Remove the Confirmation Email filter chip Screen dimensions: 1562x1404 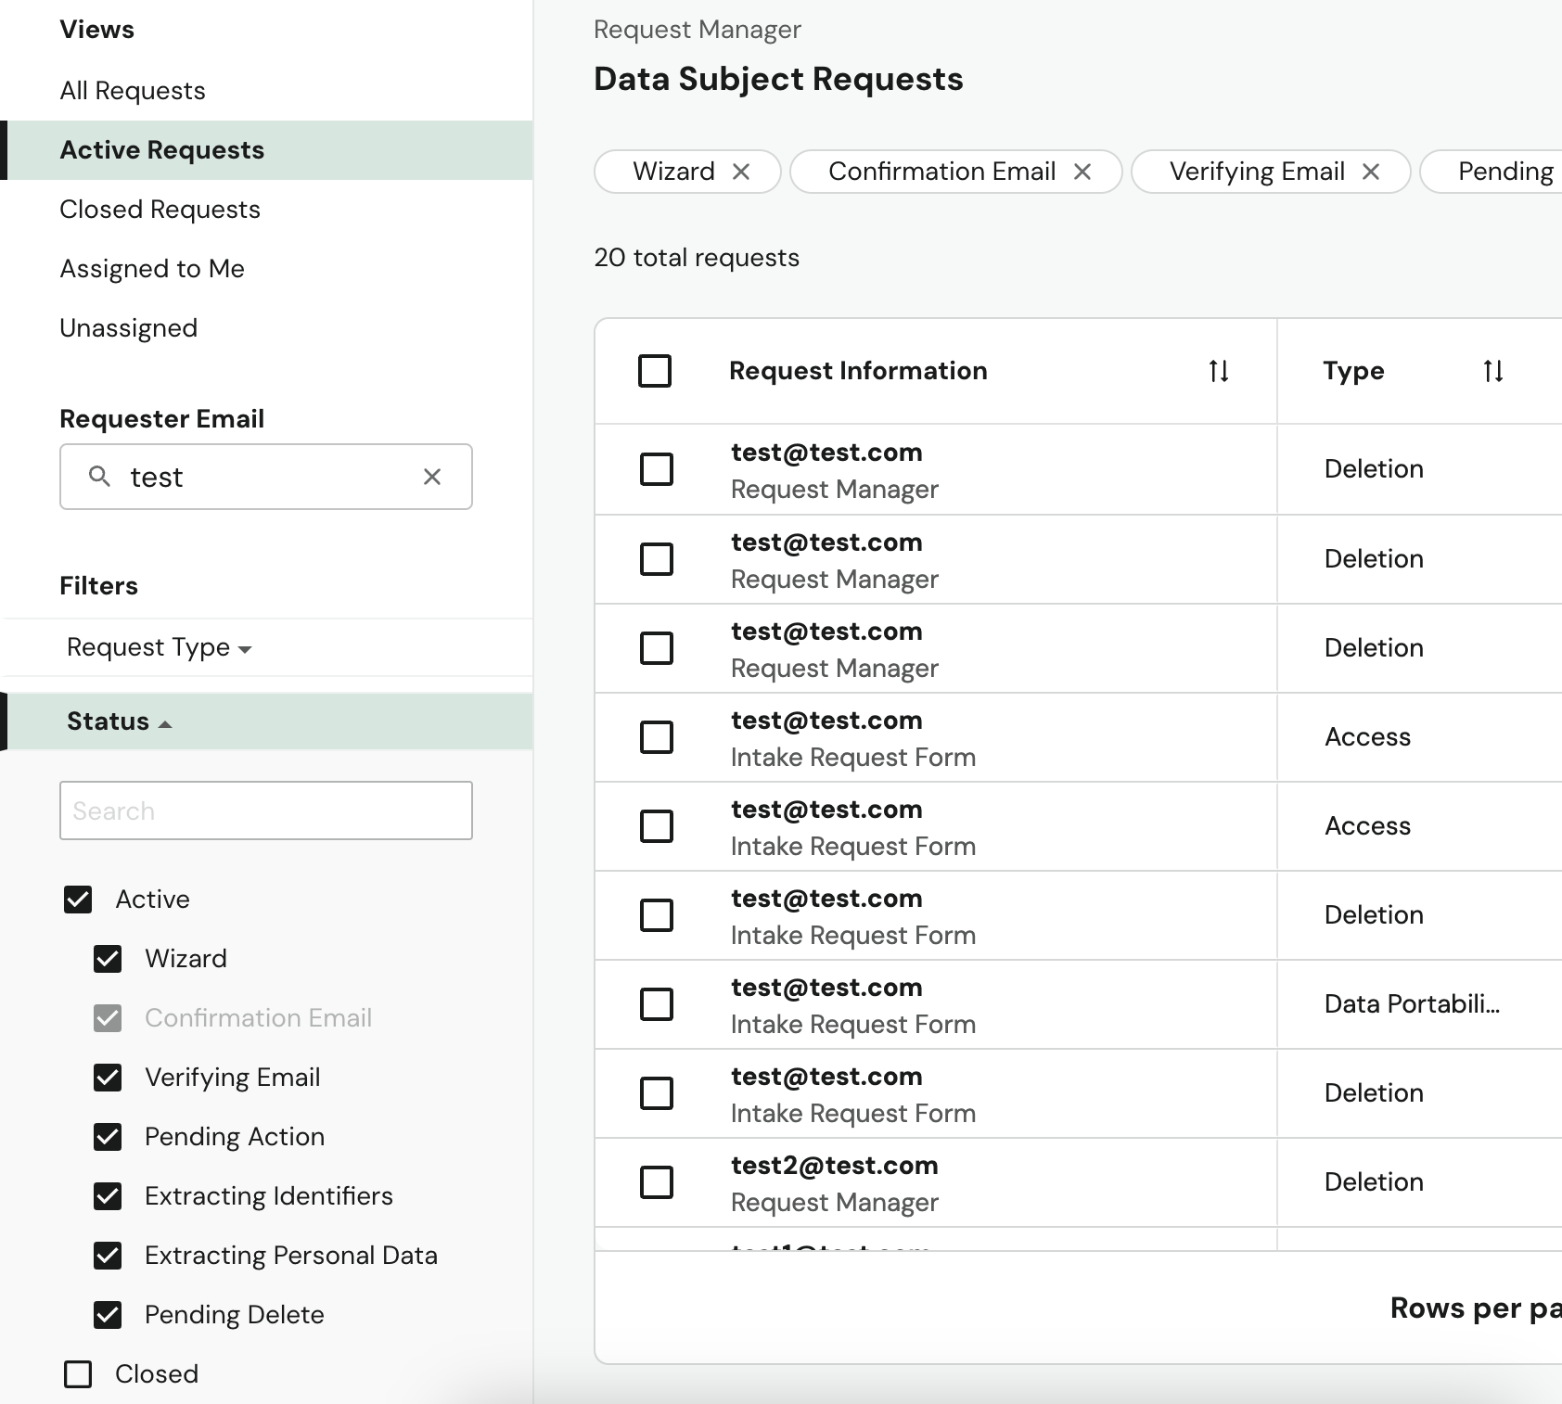(x=1082, y=172)
